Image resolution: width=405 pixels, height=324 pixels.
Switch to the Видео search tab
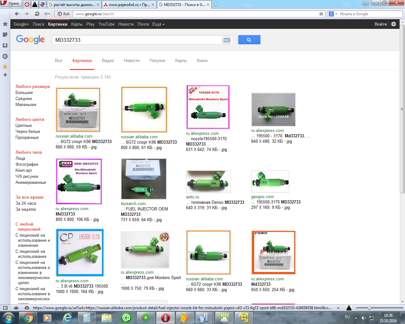[x=108, y=61]
